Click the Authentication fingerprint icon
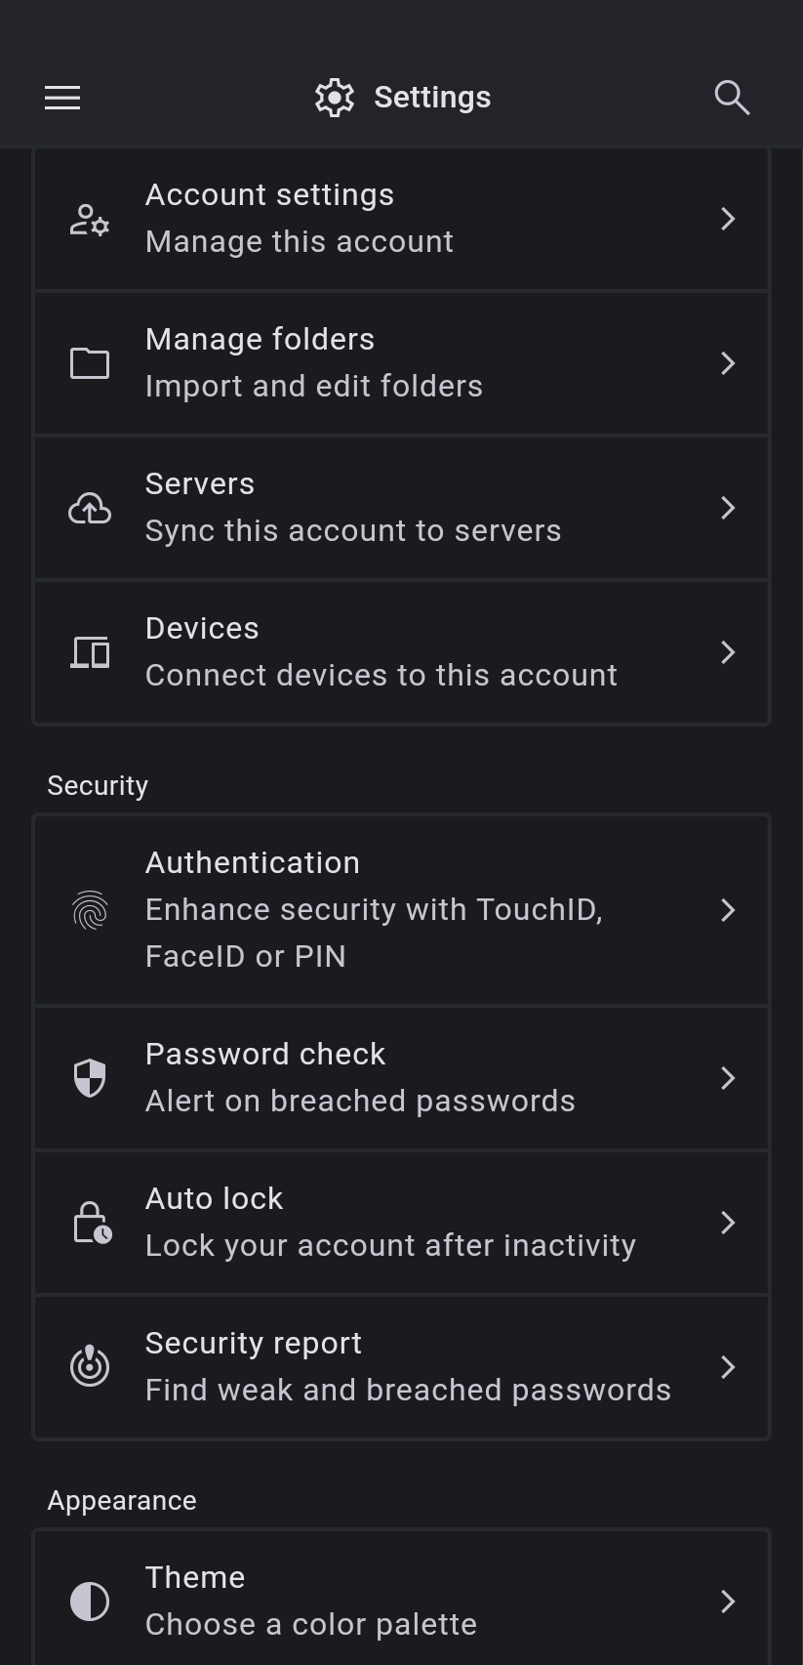The height and width of the screenshot is (1666, 803). click(90, 910)
